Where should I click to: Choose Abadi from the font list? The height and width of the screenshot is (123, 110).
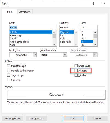[x=31, y=39]
